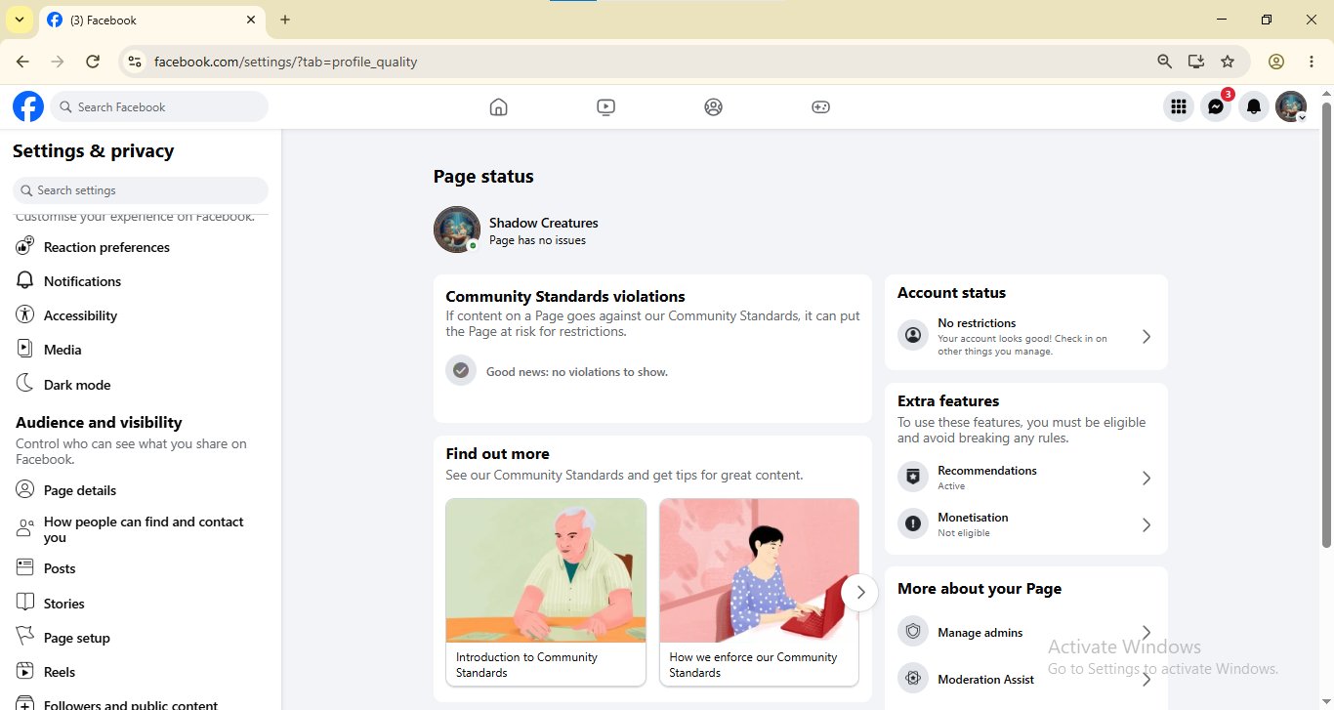Click the Monetisation alert icon
Screen dimensions: 1334x710
(x=913, y=523)
